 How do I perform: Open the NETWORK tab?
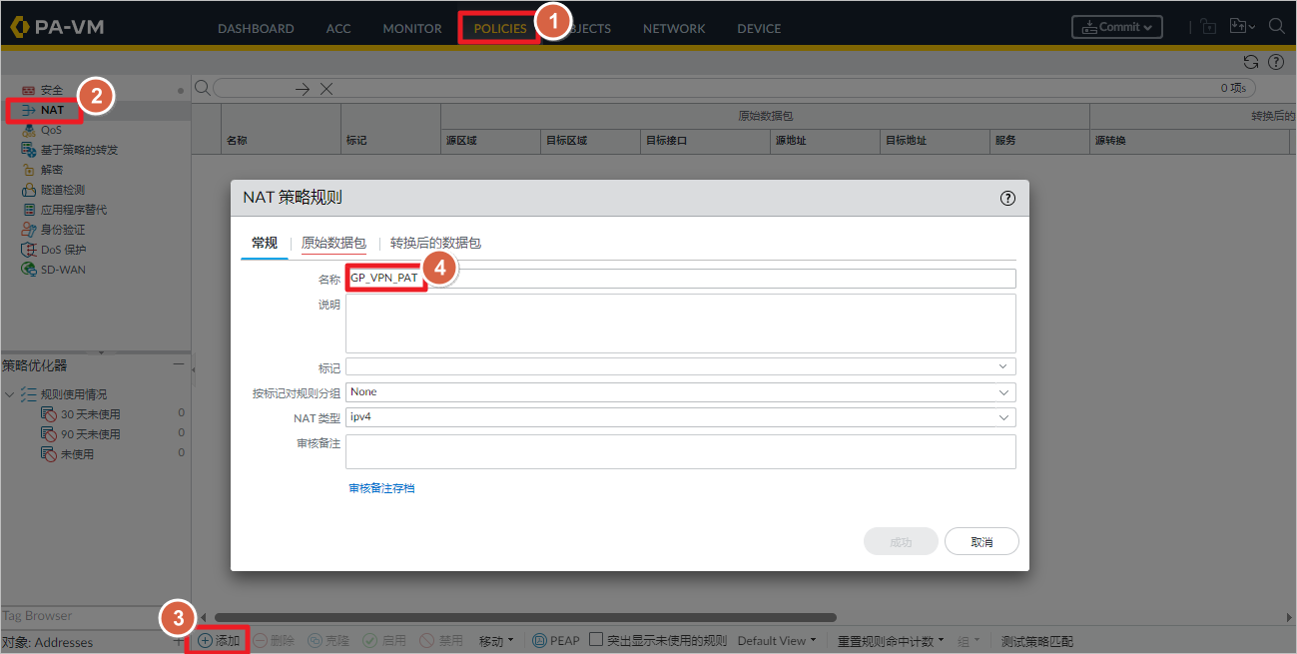tap(674, 28)
